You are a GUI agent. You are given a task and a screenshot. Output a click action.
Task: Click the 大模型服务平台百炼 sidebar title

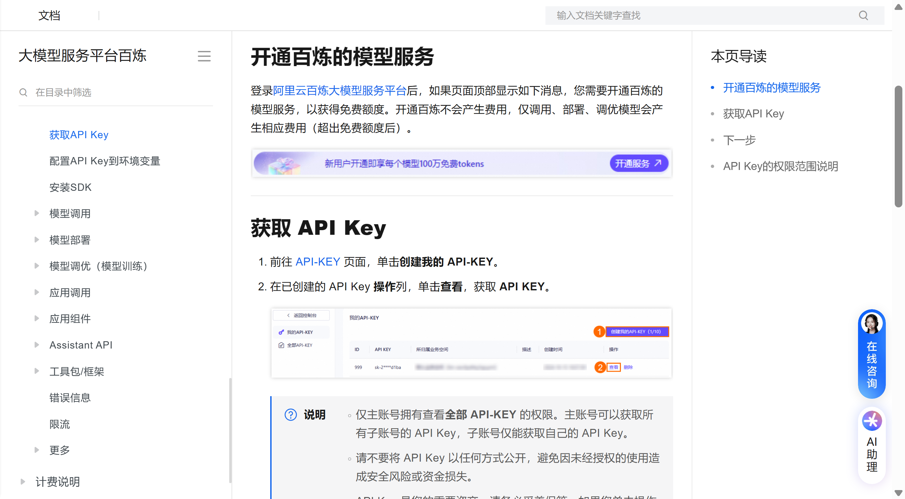[82, 56]
